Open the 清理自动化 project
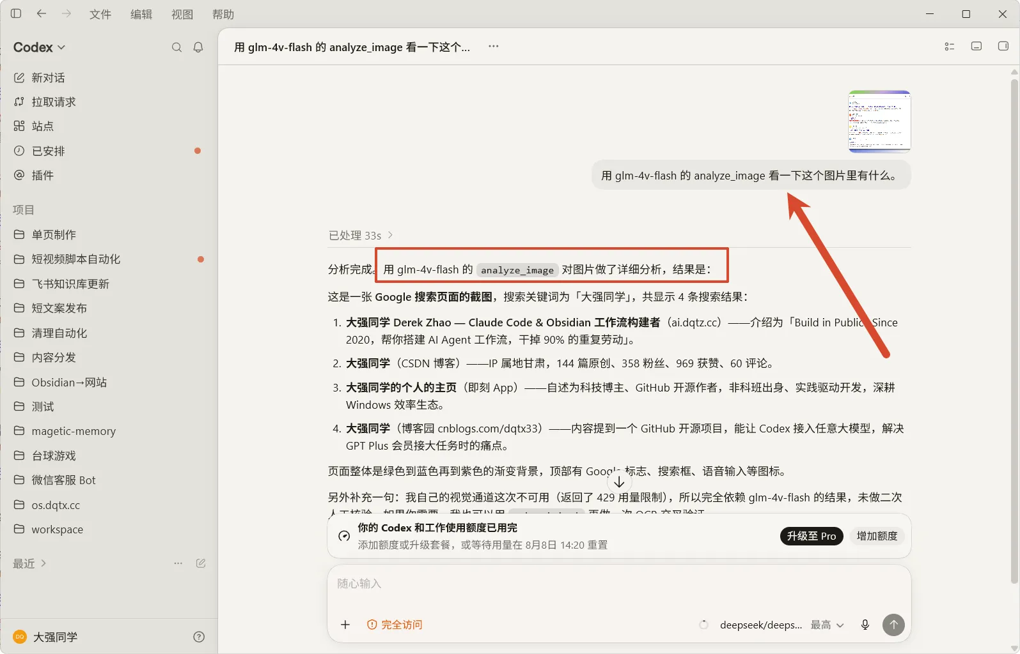 (x=59, y=333)
